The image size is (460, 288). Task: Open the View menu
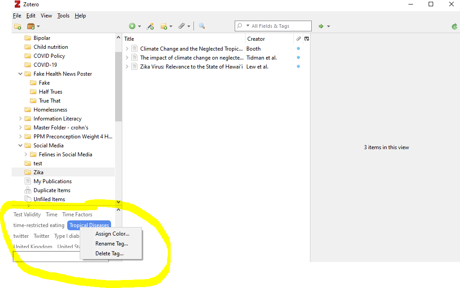click(x=46, y=16)
